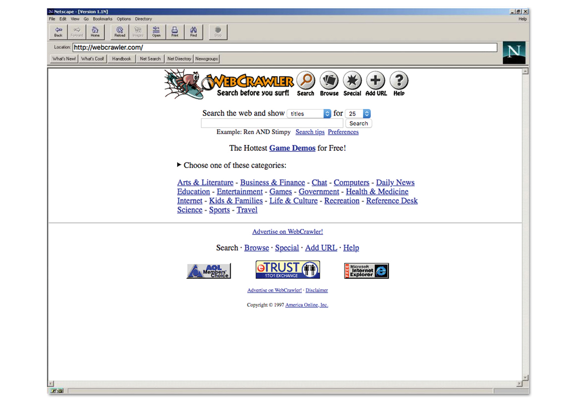
Task: Open the results count dropdown showing 25
Action: 357,113
